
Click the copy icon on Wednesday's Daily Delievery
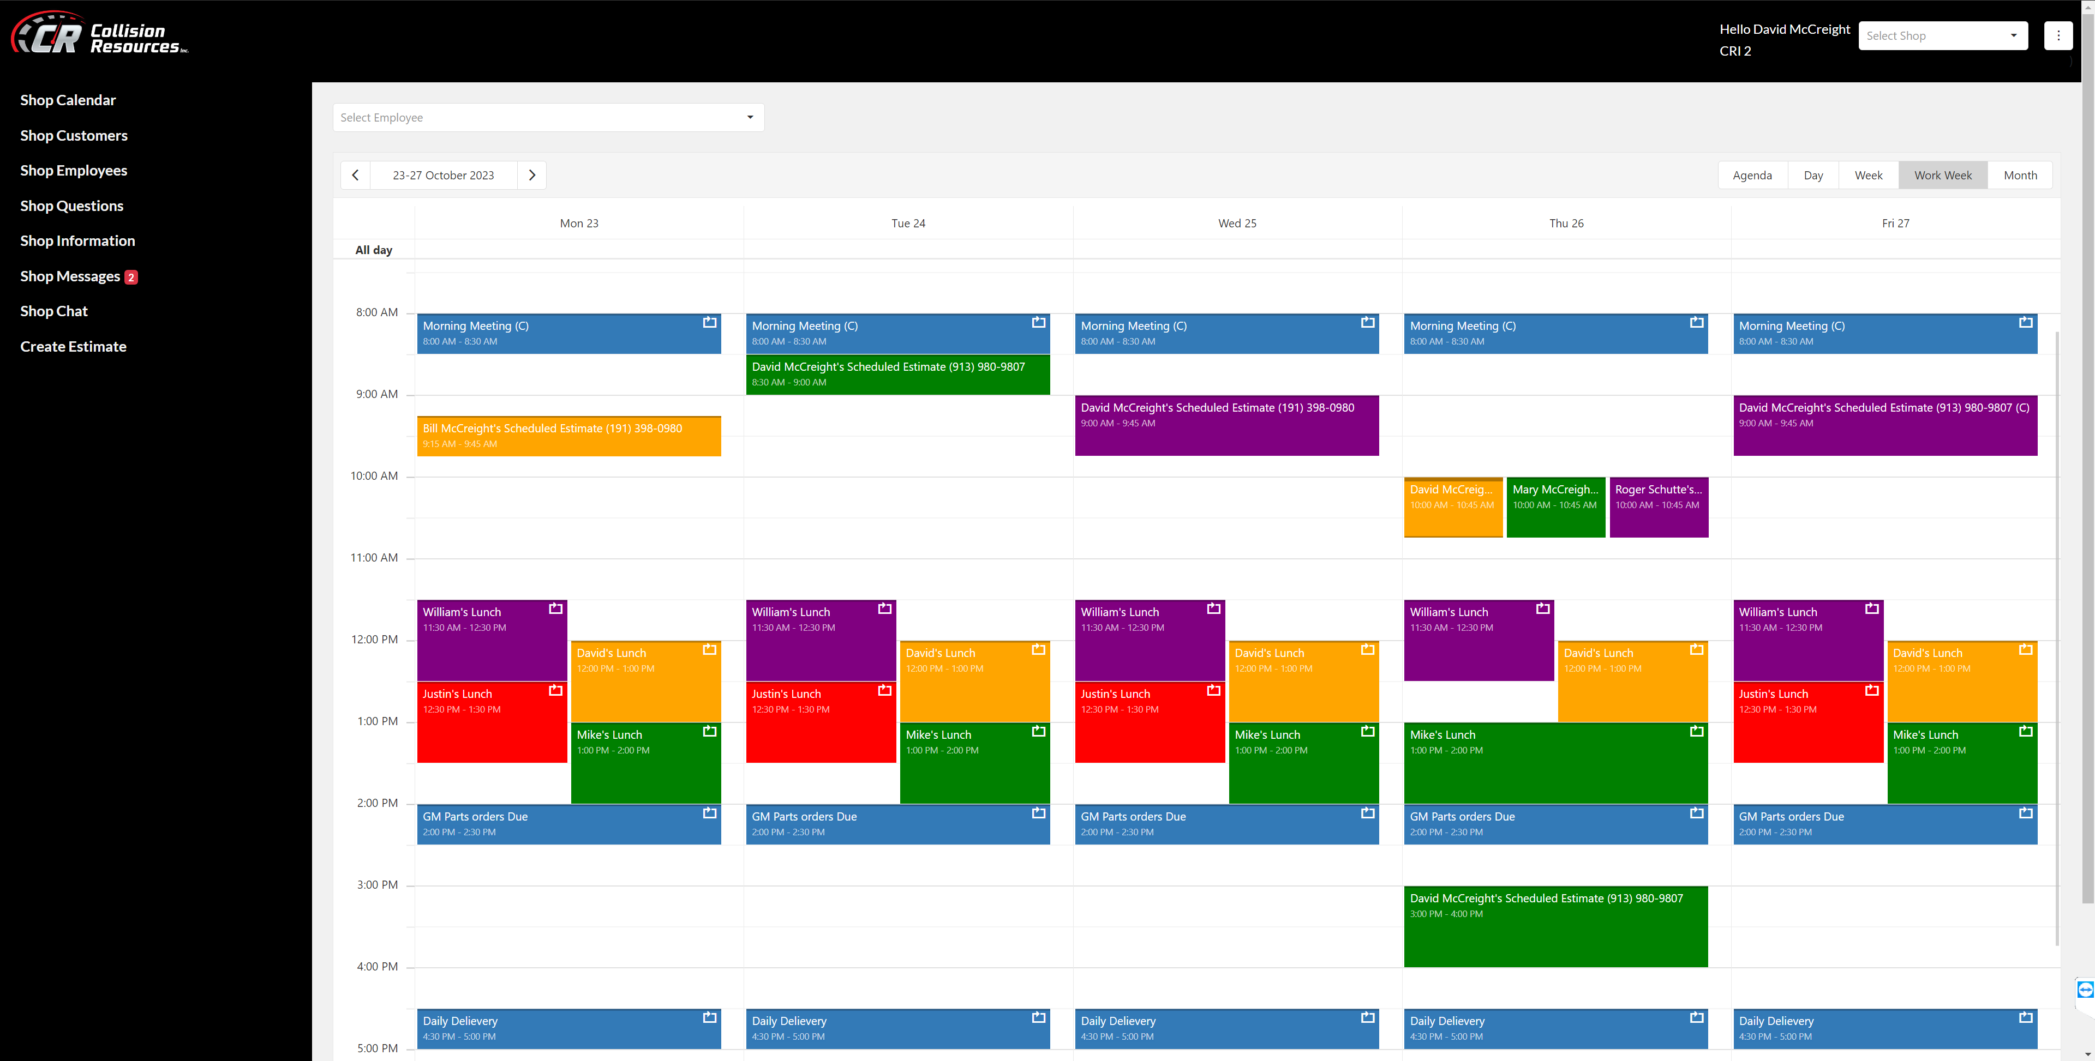1368,1016
